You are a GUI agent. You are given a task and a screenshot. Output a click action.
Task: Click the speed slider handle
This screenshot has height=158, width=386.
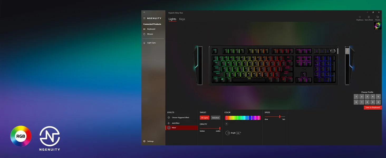point(279,116)
